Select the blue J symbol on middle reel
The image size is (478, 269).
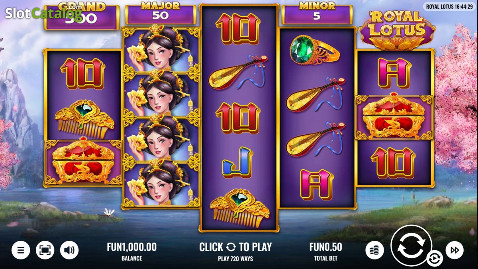[x=237, y=162]
